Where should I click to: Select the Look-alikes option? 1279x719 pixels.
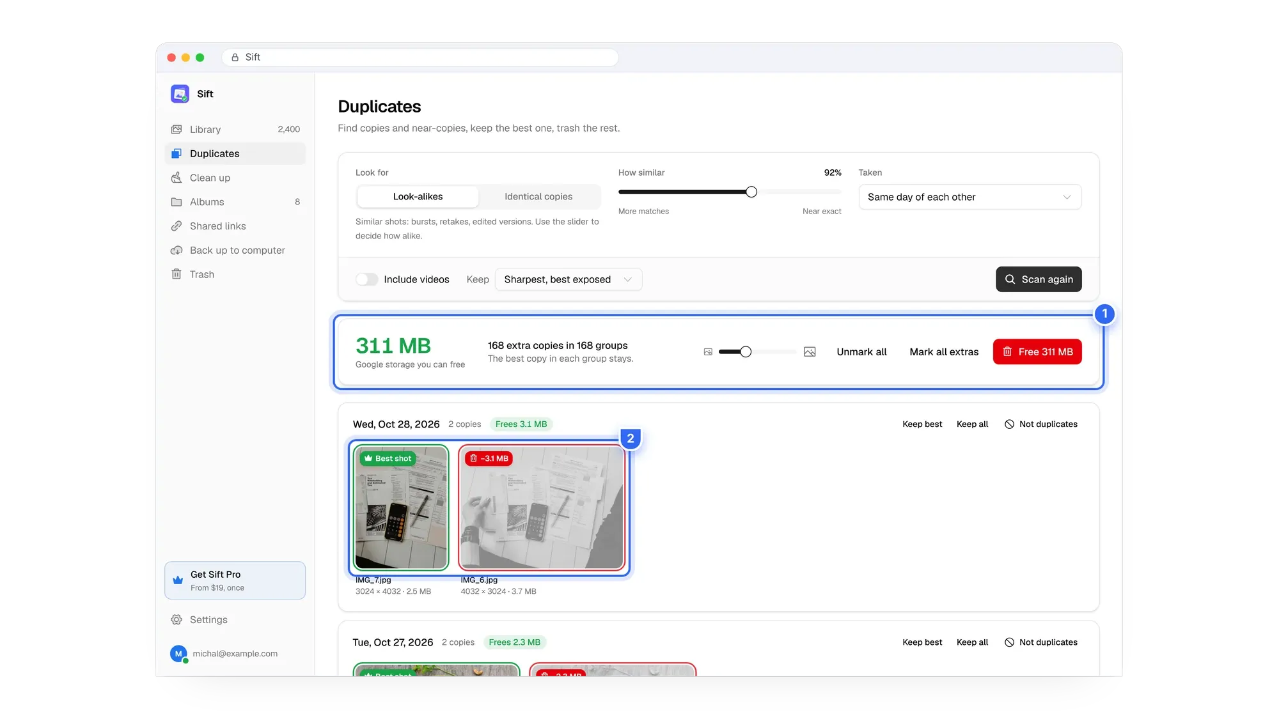[418, 197]
